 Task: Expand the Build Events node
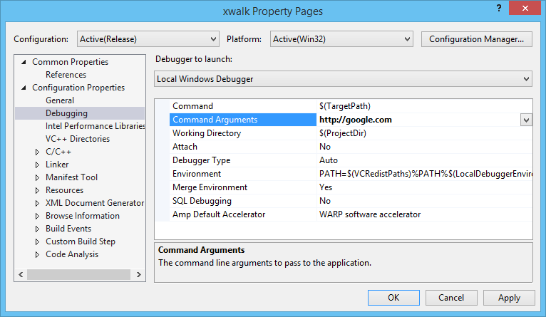(x=38, y=229)
